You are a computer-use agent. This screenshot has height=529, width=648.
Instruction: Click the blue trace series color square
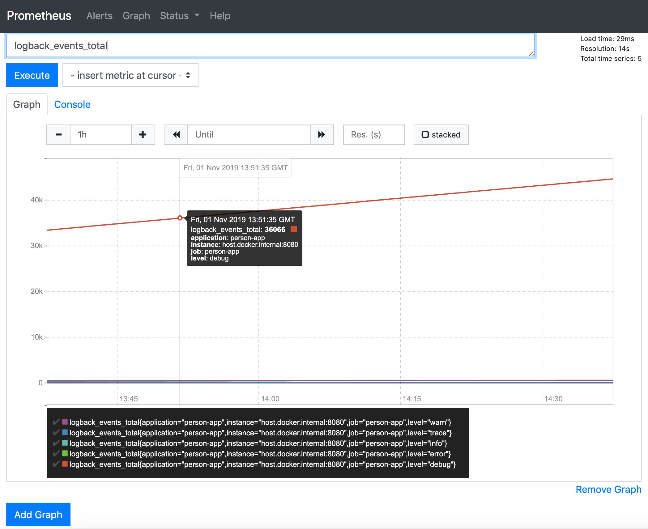coord(65,433)
